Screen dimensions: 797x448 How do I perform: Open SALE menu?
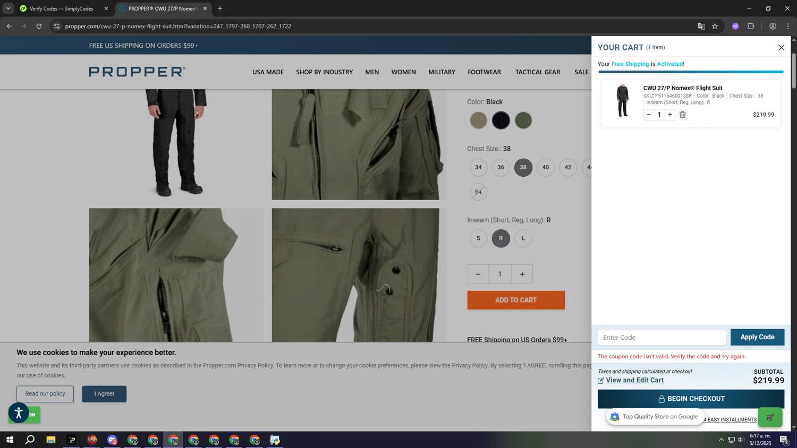(581, 72)
